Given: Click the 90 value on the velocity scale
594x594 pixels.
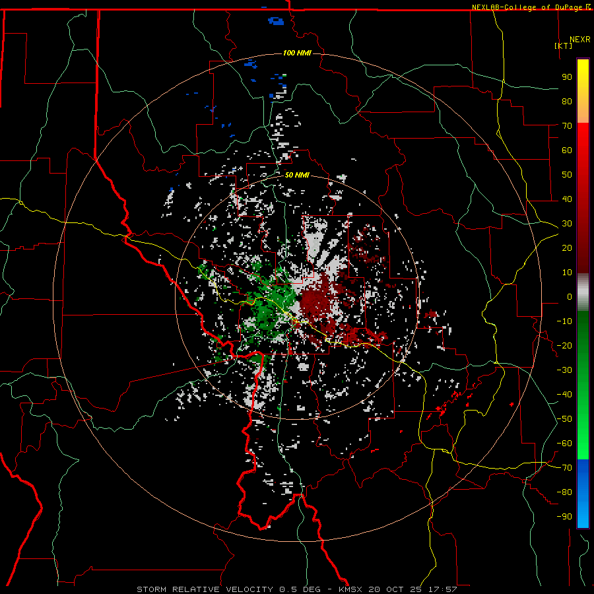Looking at the screenshot, I should click(567, 77).
